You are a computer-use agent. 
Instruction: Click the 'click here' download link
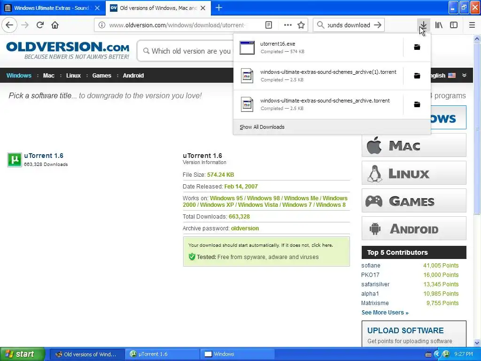[x=322, y=245]
